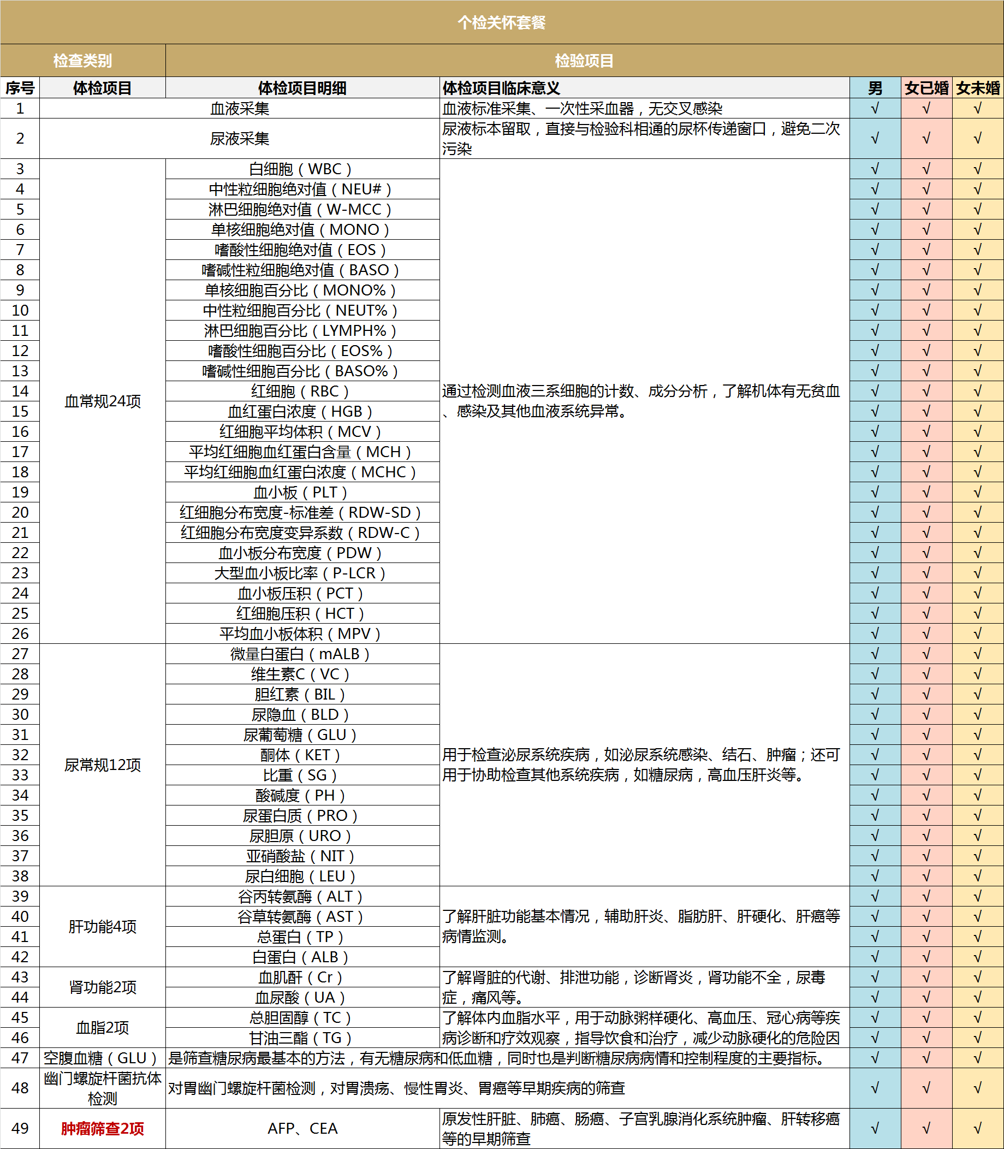Select 总蛋白（TP） cell
The image size is (1004, 1149).
(x=302, y=937)
